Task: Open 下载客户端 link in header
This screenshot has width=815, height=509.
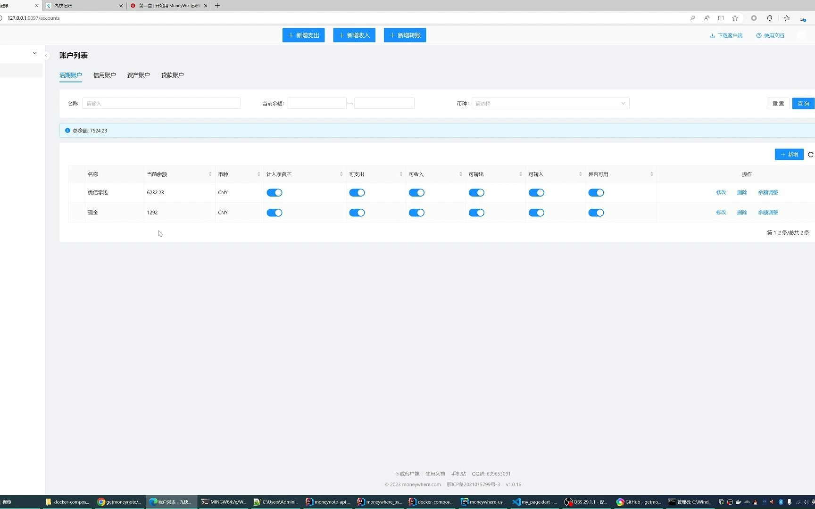Action: (726, 36)
